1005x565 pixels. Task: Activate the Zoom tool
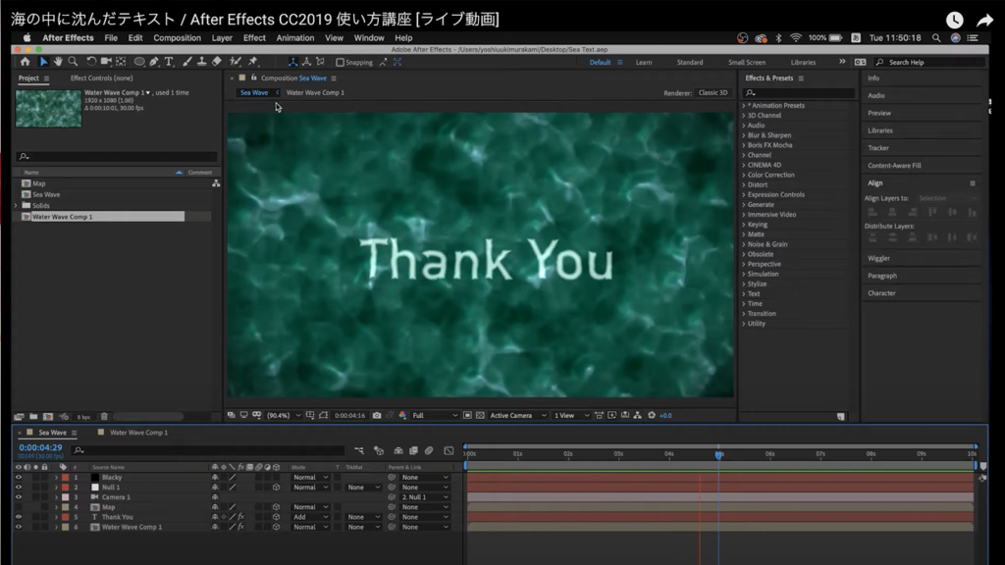point(73,61)
